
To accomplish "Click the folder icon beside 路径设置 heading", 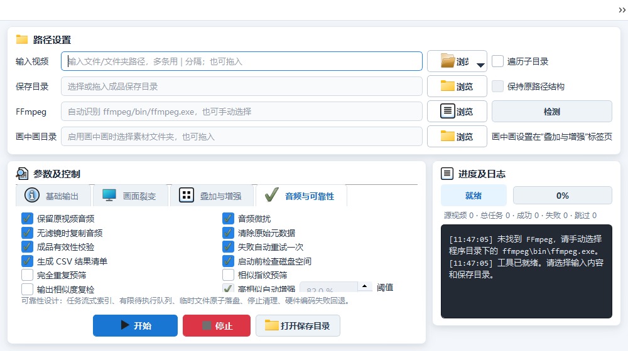I will click(21, 39).
